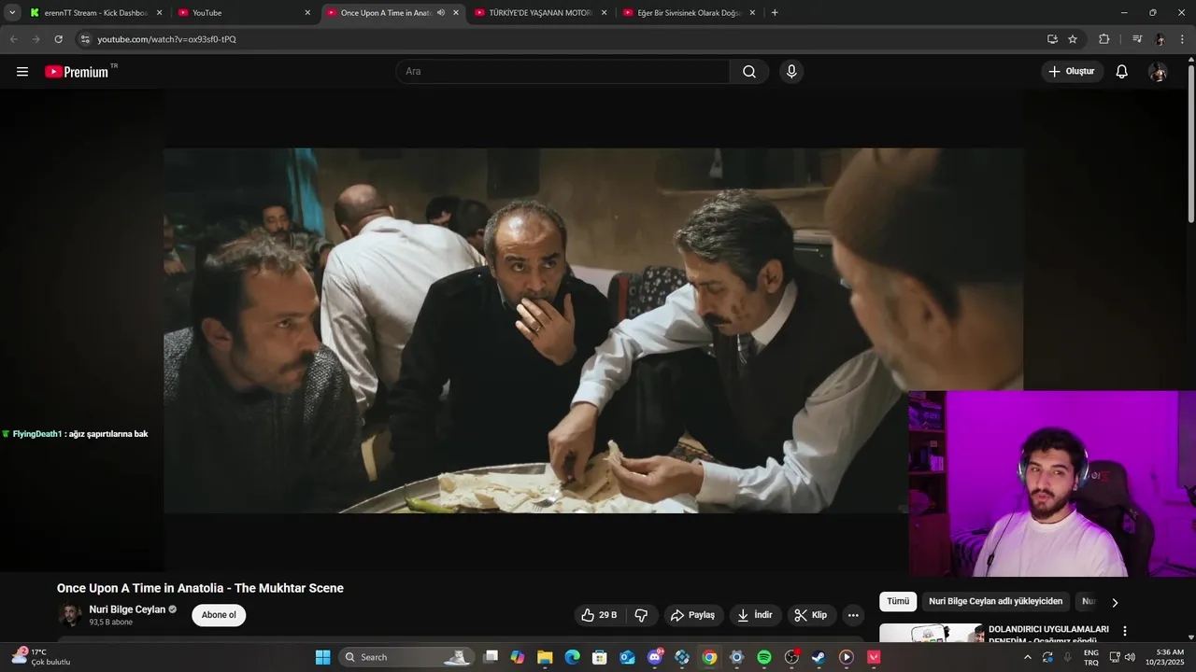Click the Oluştur create button

coord(1072,72)
